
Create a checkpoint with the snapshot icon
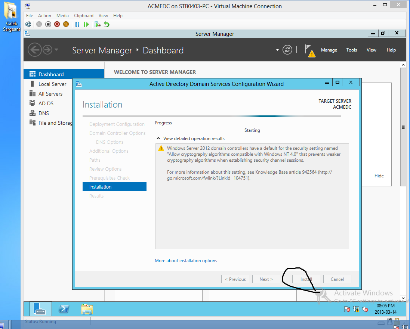pyautogui.click(x=98, y=24)
